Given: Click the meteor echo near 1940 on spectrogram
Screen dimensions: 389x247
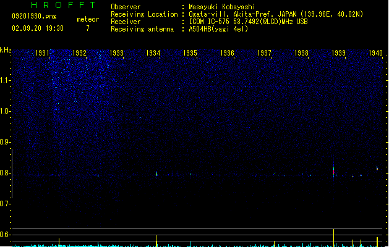Looking at the screenshot, I should tap(377, 168).
